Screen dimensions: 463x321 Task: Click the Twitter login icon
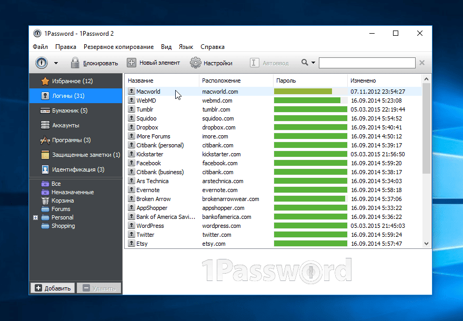[132, 234]
